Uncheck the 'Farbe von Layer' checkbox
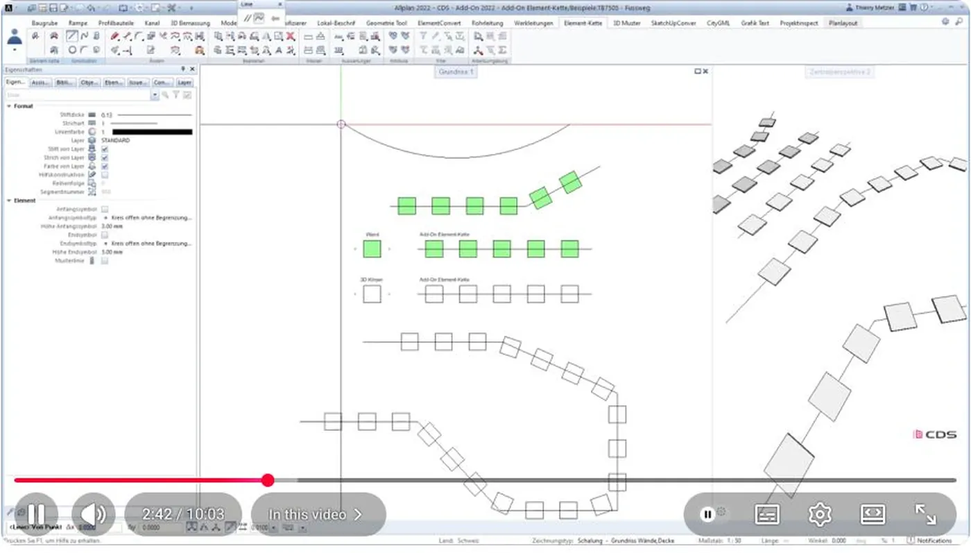 [105, 167]
